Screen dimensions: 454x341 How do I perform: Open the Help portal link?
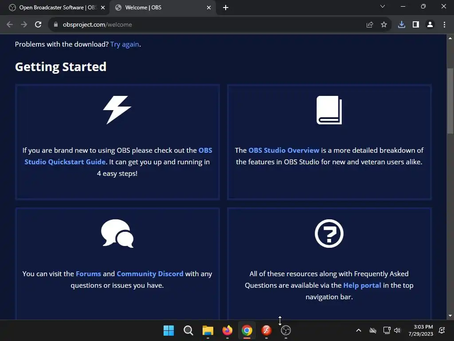pyautogui.click(x=362, y=285)
